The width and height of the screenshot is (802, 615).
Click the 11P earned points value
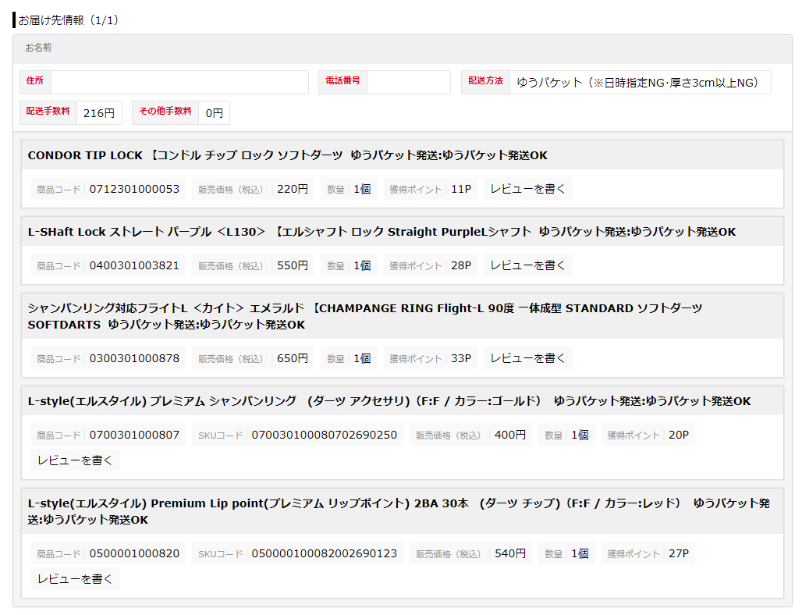[461, 189]
